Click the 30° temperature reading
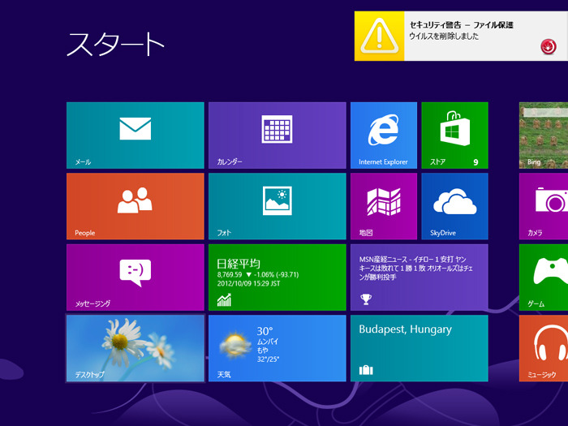The image size is (568, 426). [x=265, y=331]
